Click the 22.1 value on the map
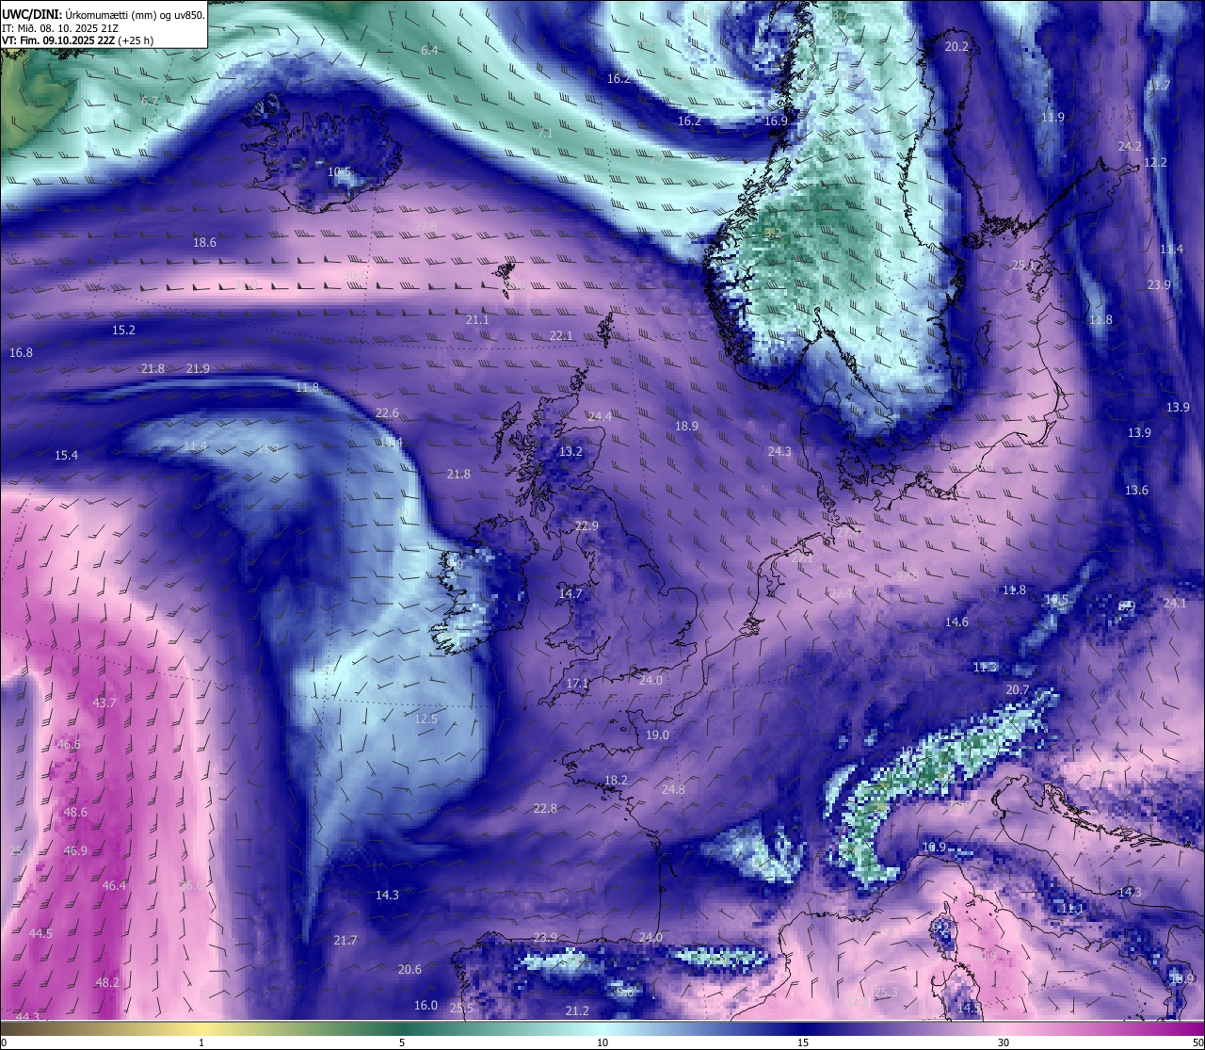Screen dimensions: 1205x1050 click(x=561, y=335)
